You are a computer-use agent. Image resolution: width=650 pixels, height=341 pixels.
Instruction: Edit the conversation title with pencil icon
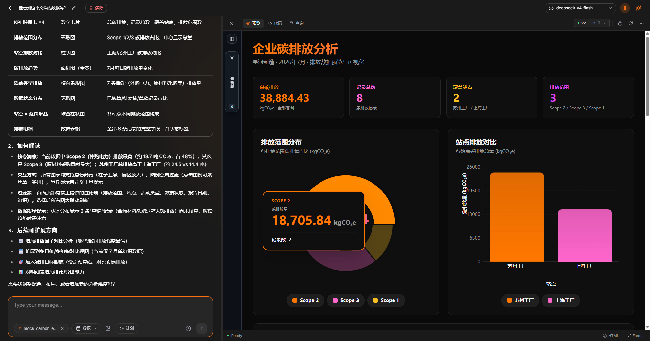74,8
